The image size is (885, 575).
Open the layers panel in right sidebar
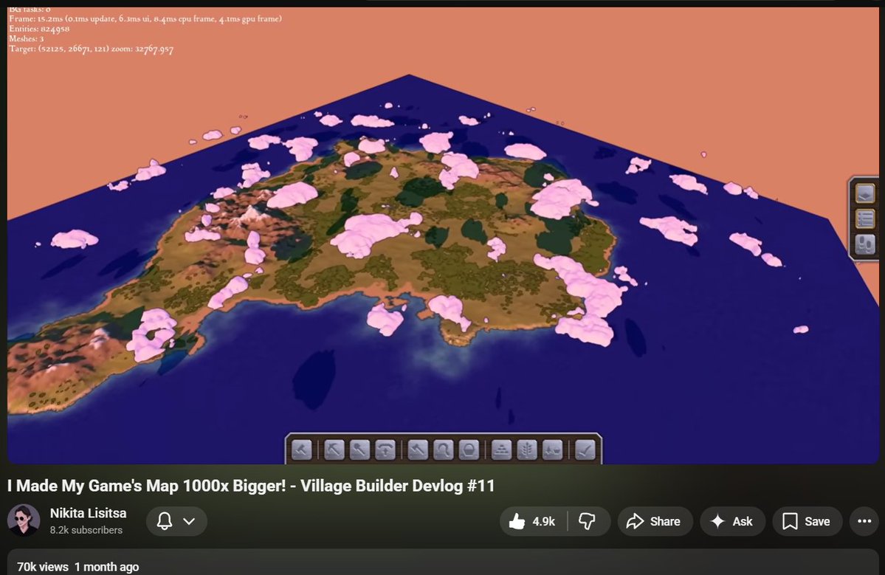pyautogui.click(x=864, y=193)
